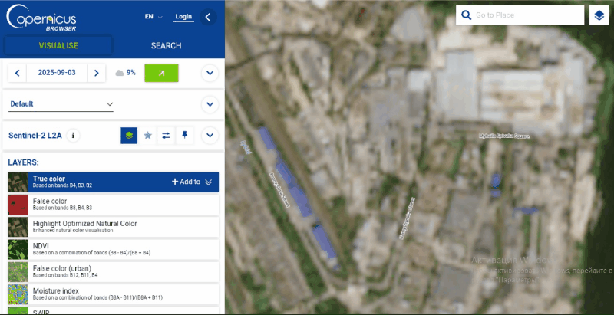Expand the date section chevron
The width and height of the screenshot is (614, 315).
click(210, 73)
